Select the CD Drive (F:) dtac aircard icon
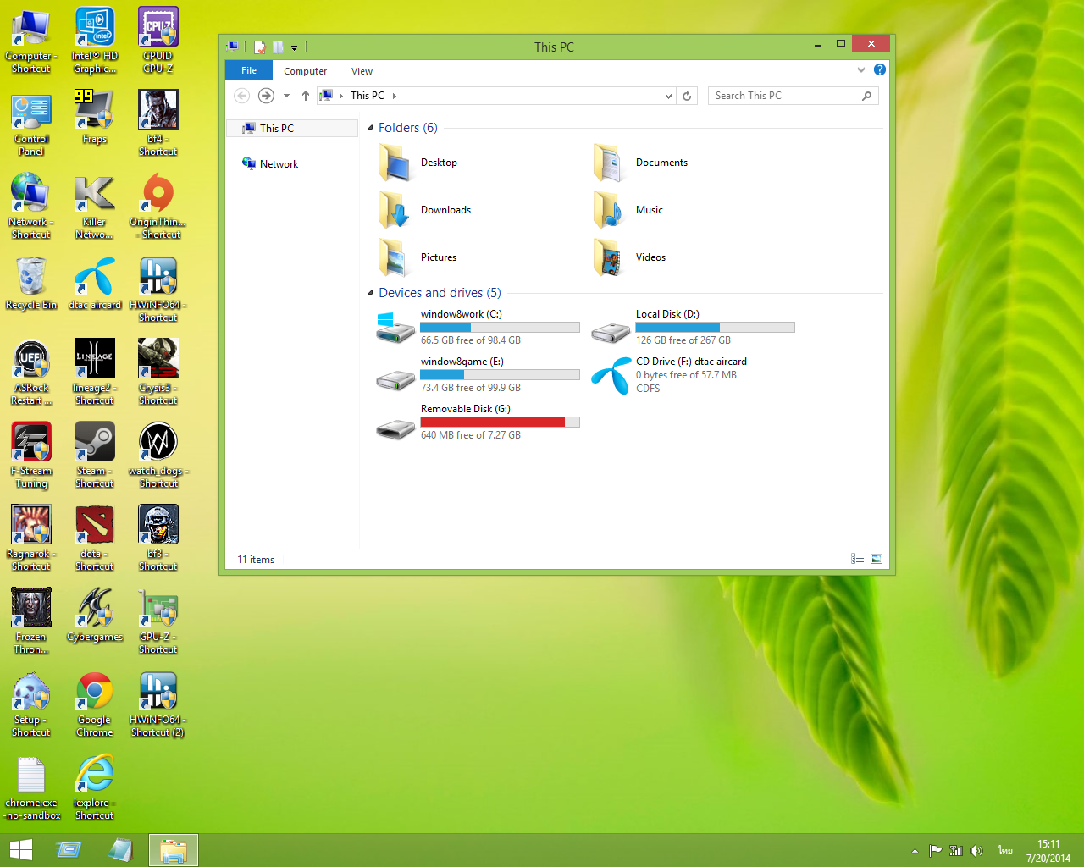Screen dimensions: 1084x867 click(610, 375)
